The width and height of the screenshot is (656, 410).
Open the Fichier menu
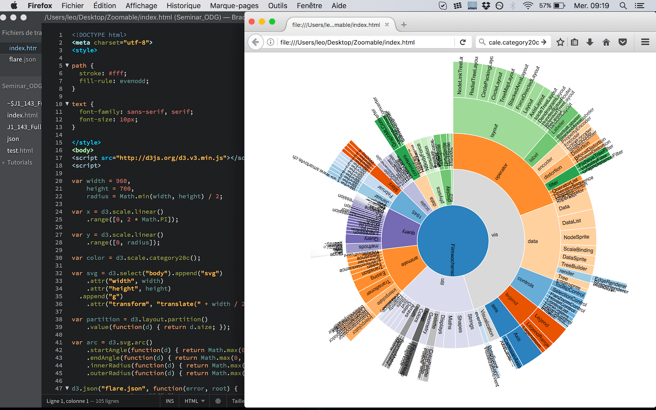pyautogui.click(x=73, y=6)
